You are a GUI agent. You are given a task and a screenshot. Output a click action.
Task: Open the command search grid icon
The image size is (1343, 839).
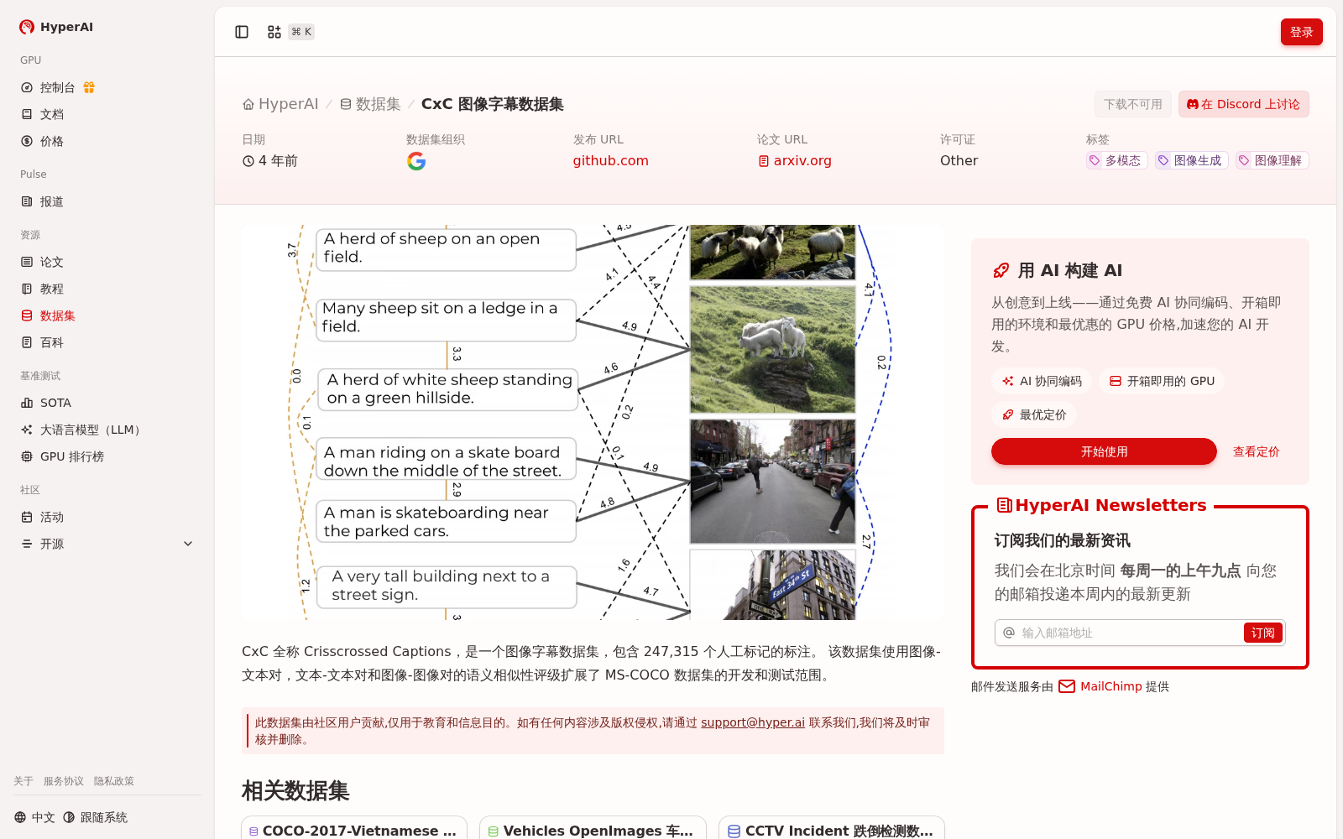pyautogui.click(x=274, y=32)
